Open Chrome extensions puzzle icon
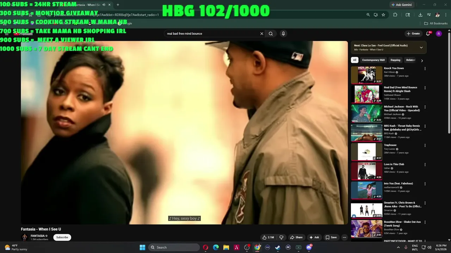The height and width of the screenshot is (253, 451). coord(395,15)
